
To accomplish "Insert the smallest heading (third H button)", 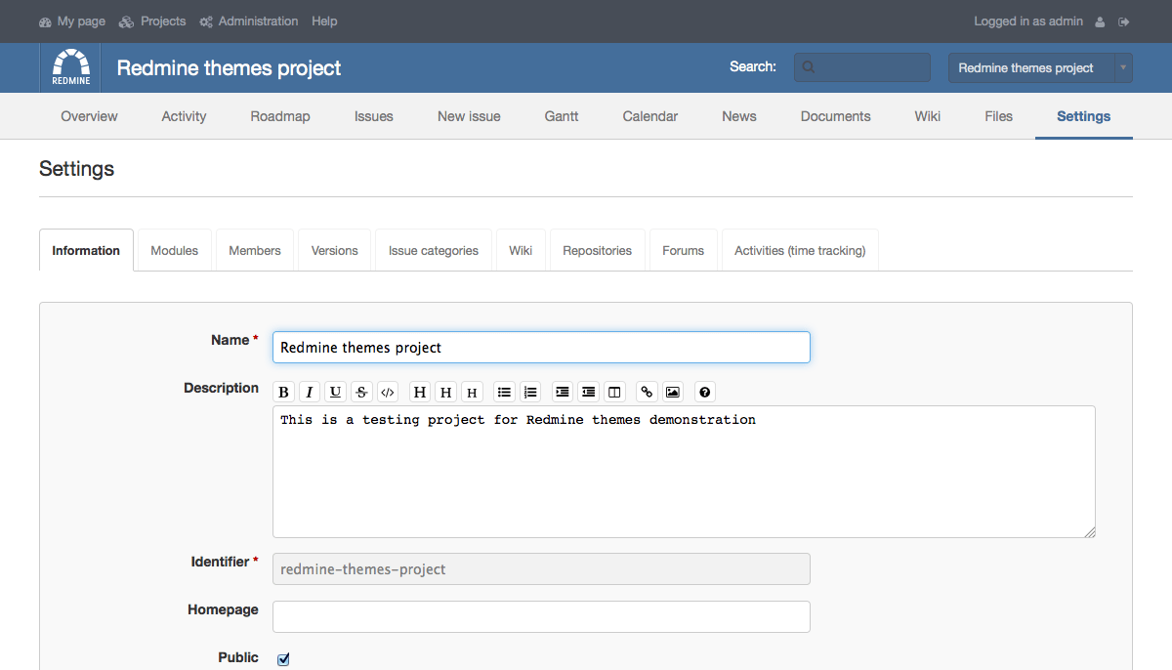I will coord(473,392).
